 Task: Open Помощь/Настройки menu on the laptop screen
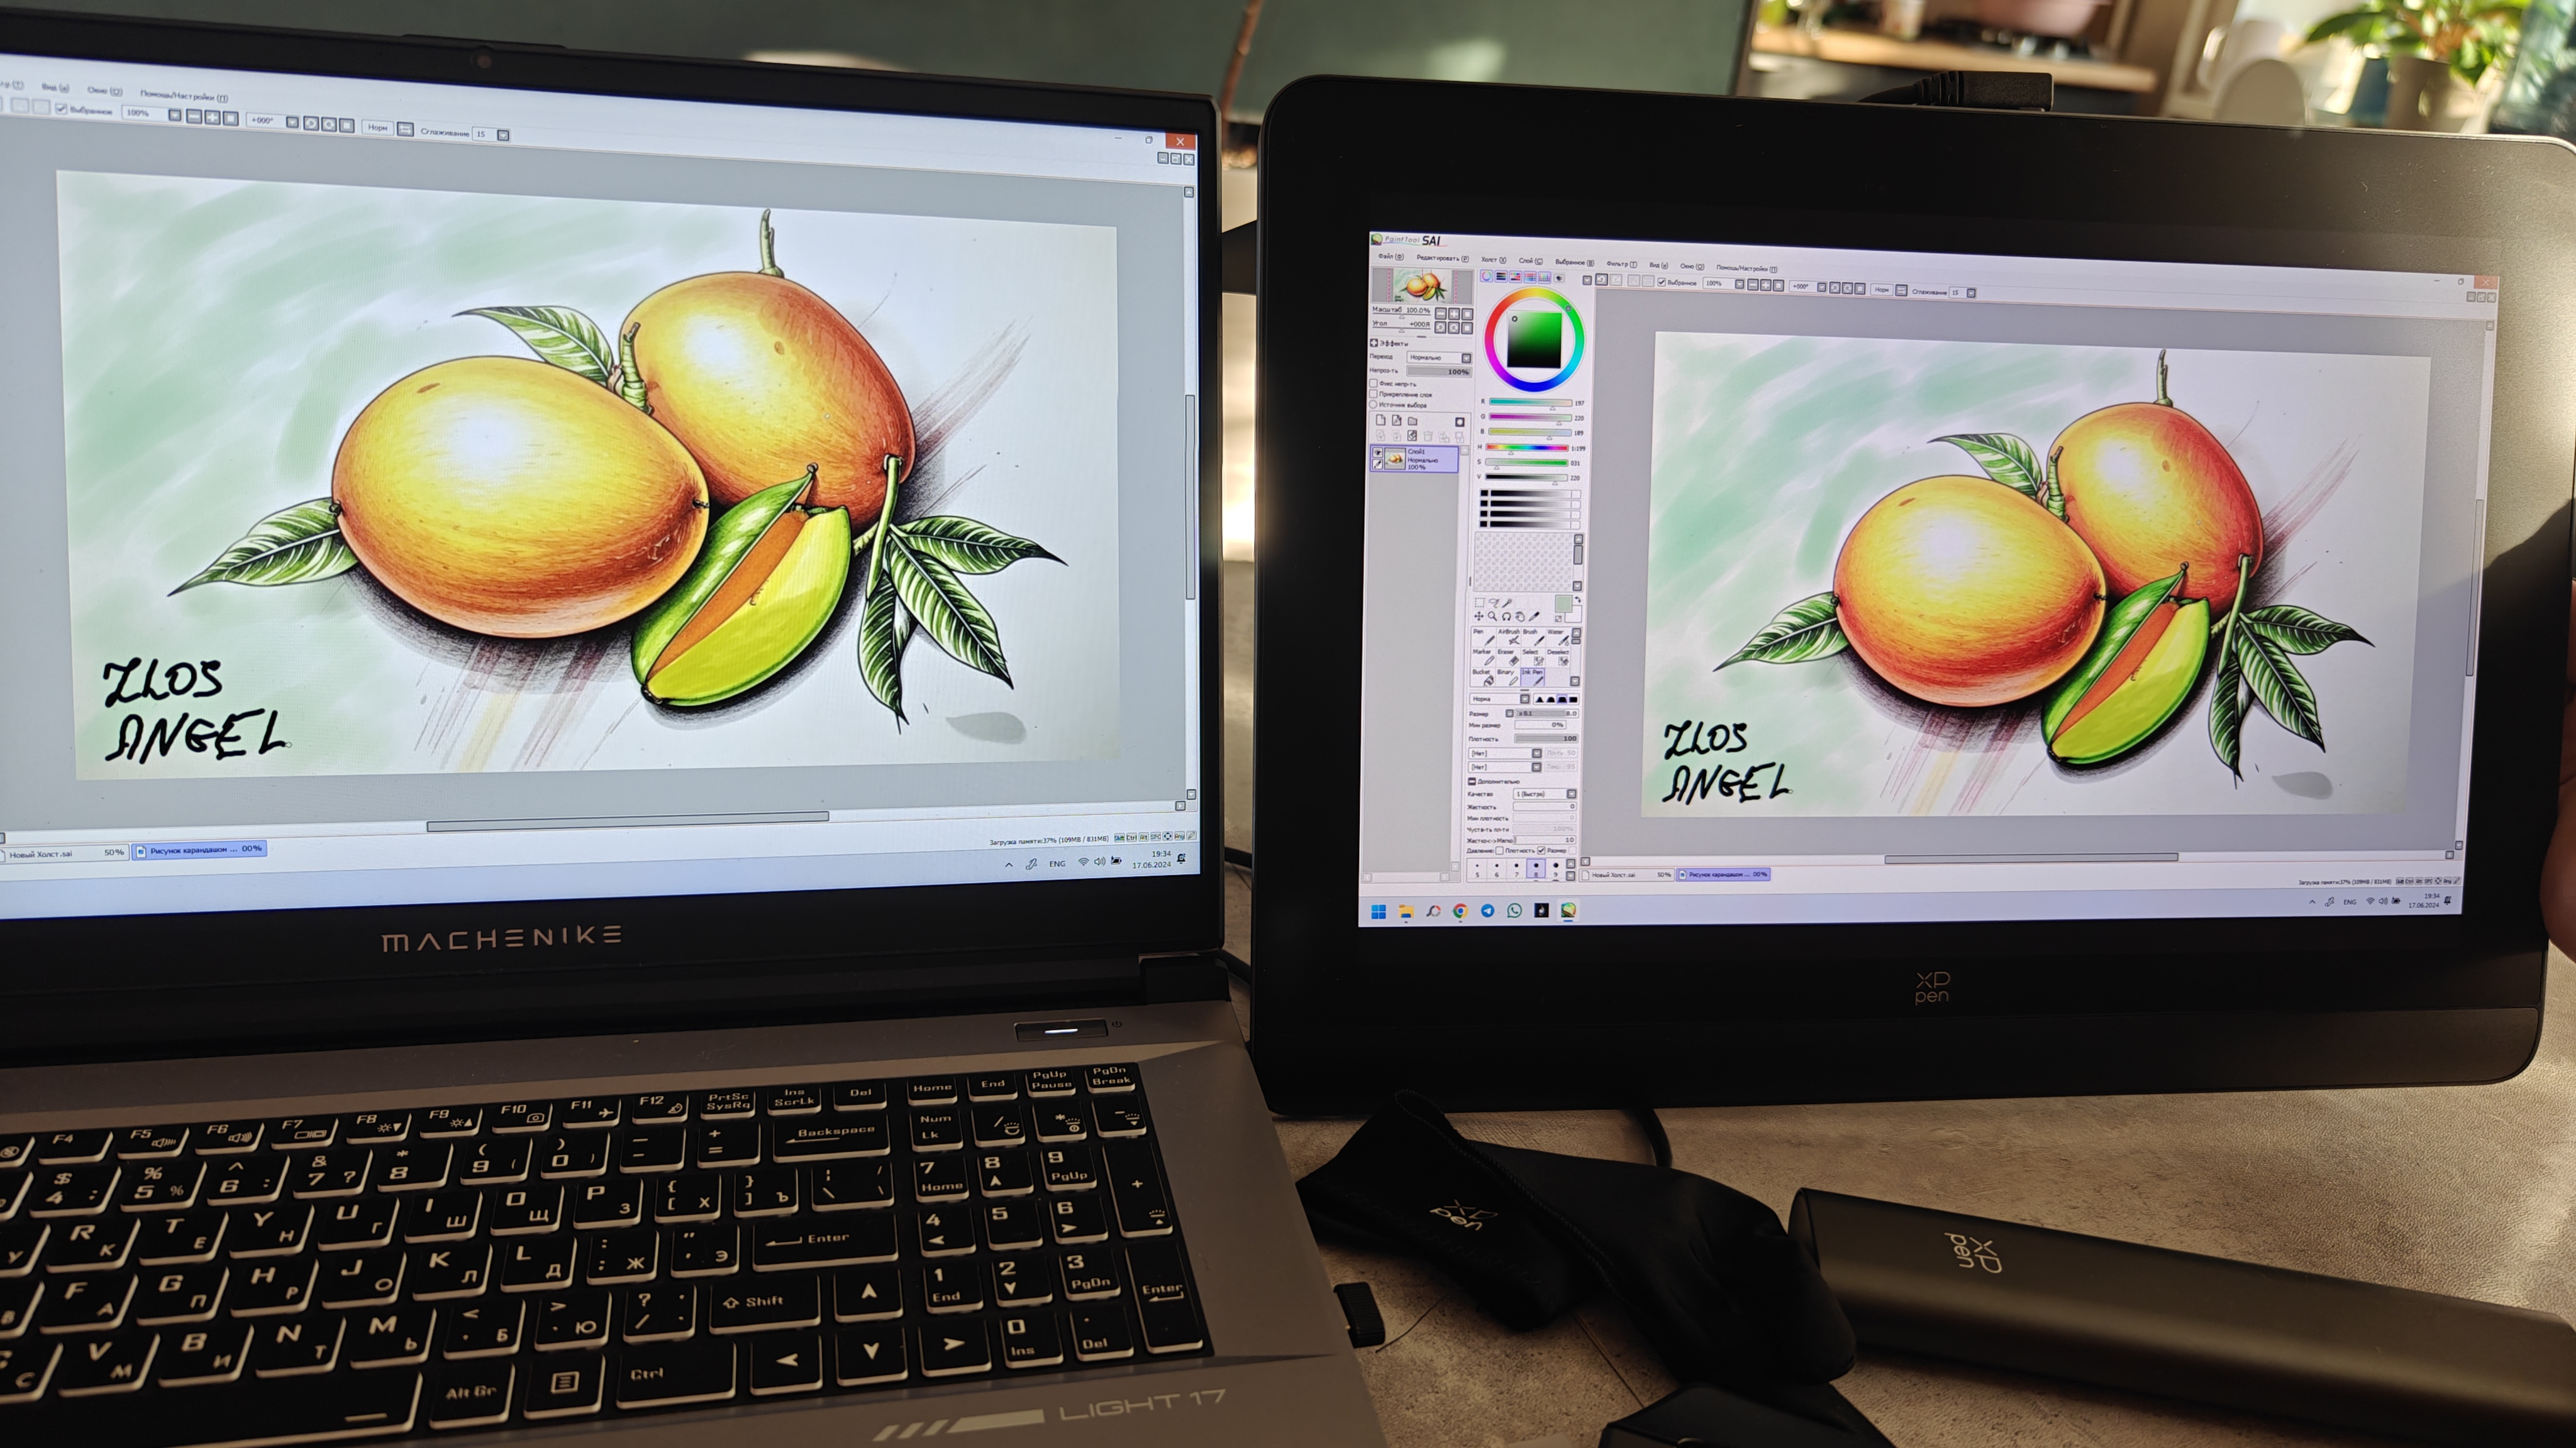tap(183, 96)
